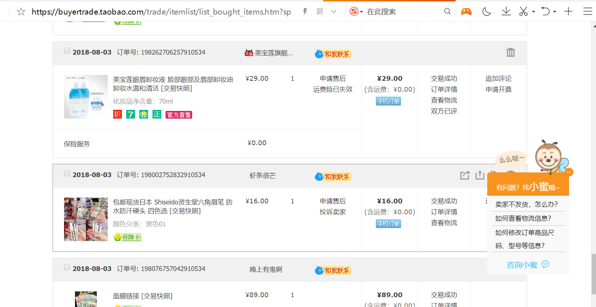
Task: Click 咨询小蜜 chat button
Action: tap(528, 265)
